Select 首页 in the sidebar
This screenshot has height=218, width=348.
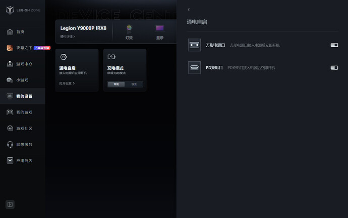click(x=20, y=32)
